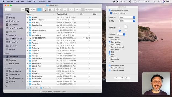
Task: Click iCloud Drive in path bar
Action: 33,88
